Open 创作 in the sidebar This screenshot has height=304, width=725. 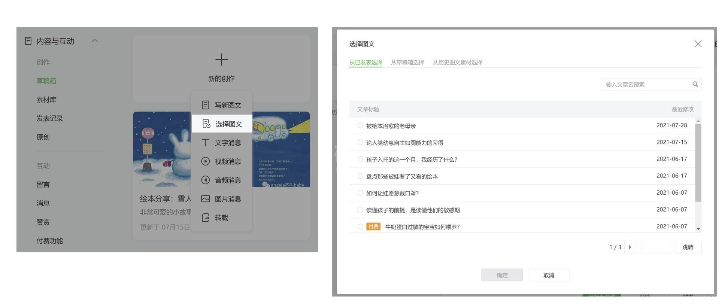pos(43,62)
